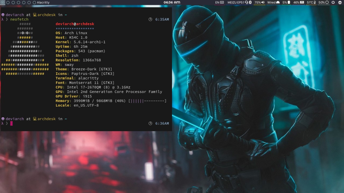Click the Uptime: 6h 25m line
344x193 pixels.
click(71, 47)
